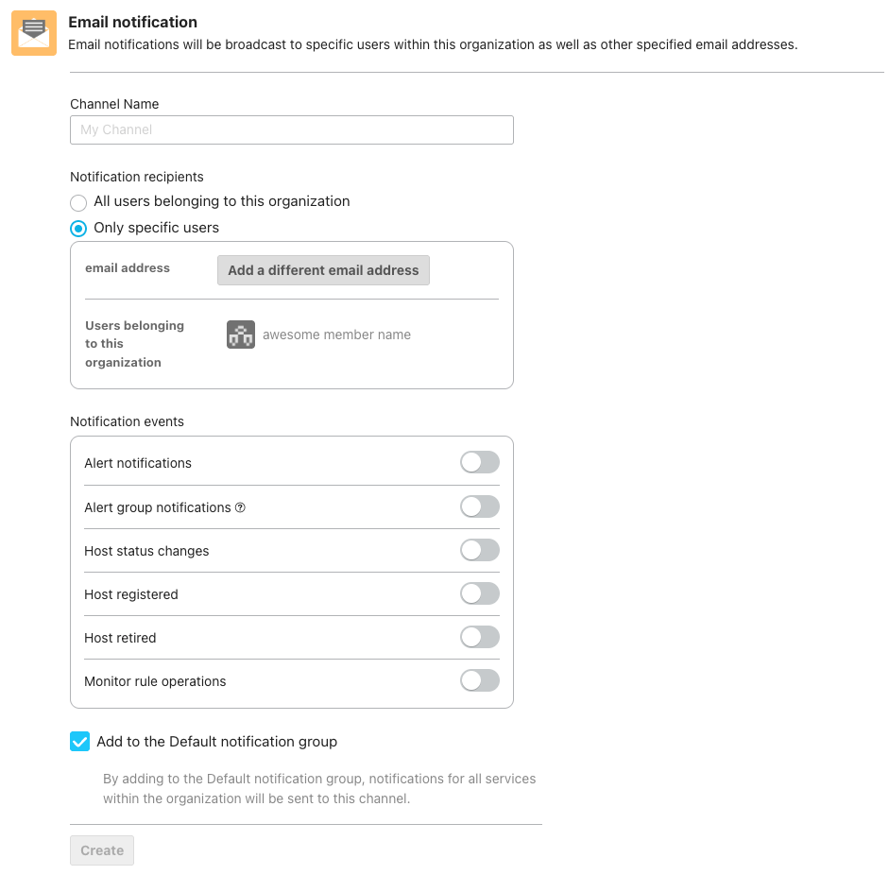Click the help icon beside Alert group notifications
889x875 pixels.
[x=240, y=507]
